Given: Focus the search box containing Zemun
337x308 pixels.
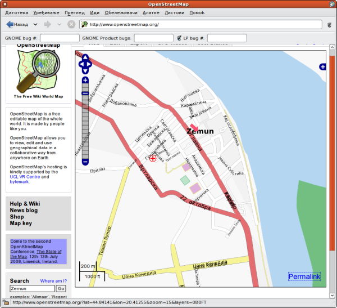Looking at the screenshot, I should [32, 288].
